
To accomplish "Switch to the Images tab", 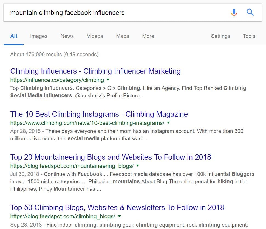I will (x=39, y=36).
